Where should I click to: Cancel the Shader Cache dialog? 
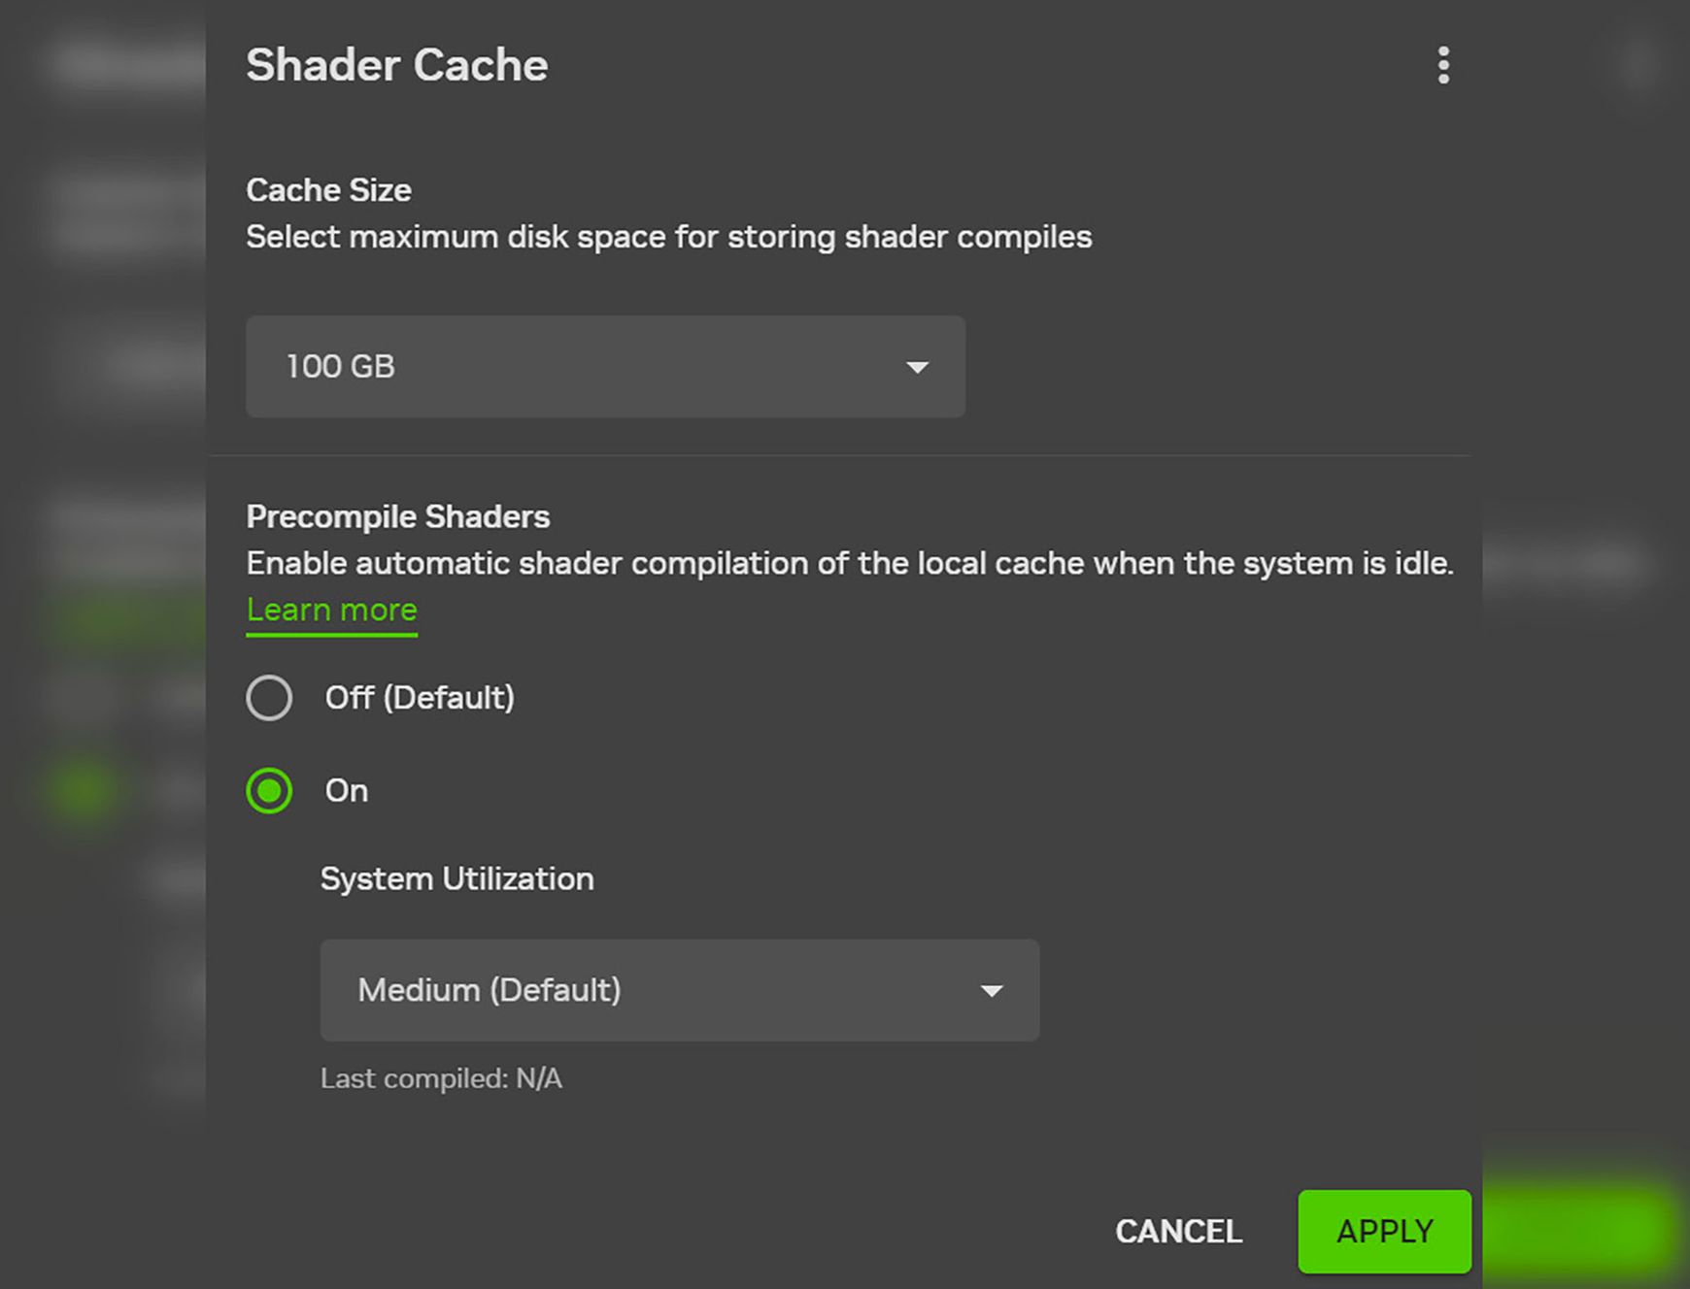pos(1178,1231)
